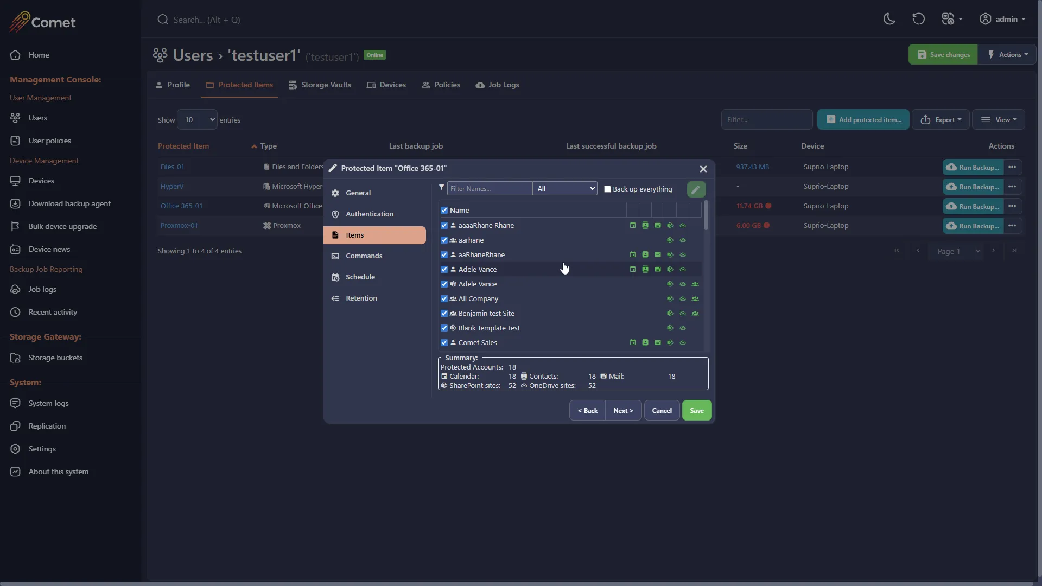
Task: Uncheck the aarhane account checkbox
Action: pyautogui.click(x=444, y=240)
